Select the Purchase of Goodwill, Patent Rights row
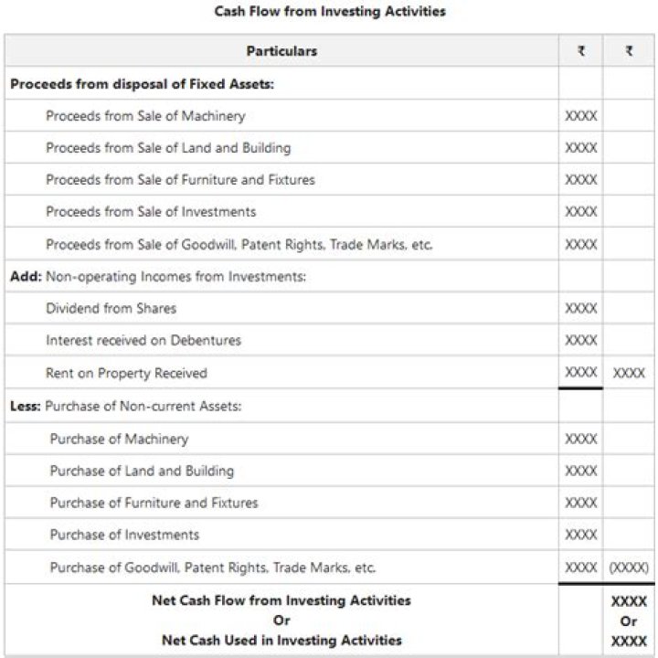The height and width of the screenshot is (658, 658). click(x=212, y=568)
